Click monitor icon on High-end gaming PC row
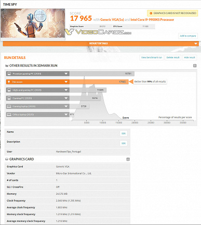The width and height of the screenshot is (201, 225). (9, 90)
